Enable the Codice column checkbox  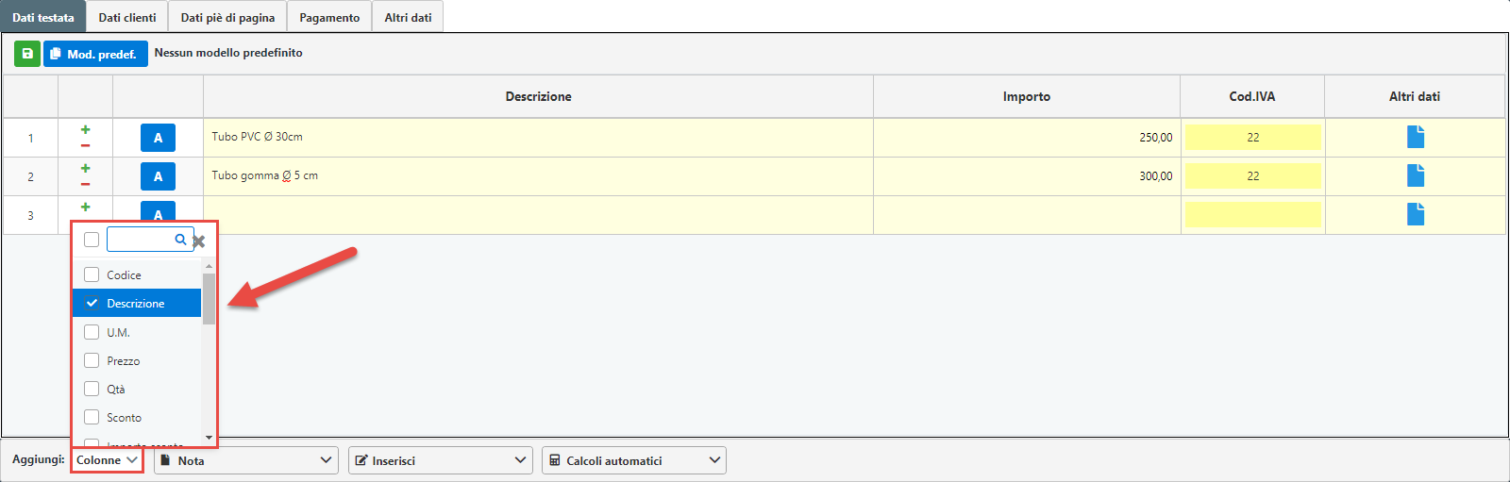pos(92,274)
